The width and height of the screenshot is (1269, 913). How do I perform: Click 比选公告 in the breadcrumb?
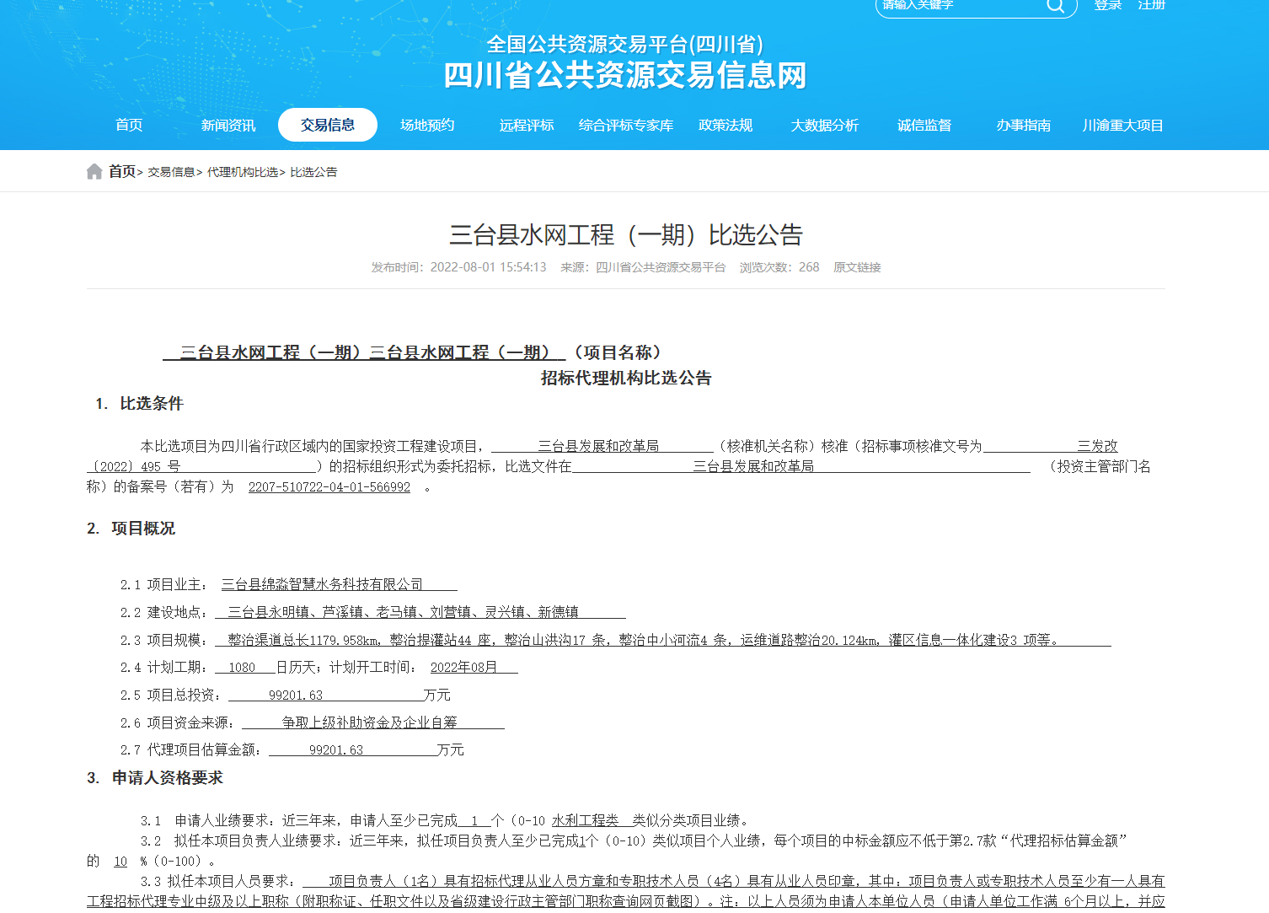(313, 172)
